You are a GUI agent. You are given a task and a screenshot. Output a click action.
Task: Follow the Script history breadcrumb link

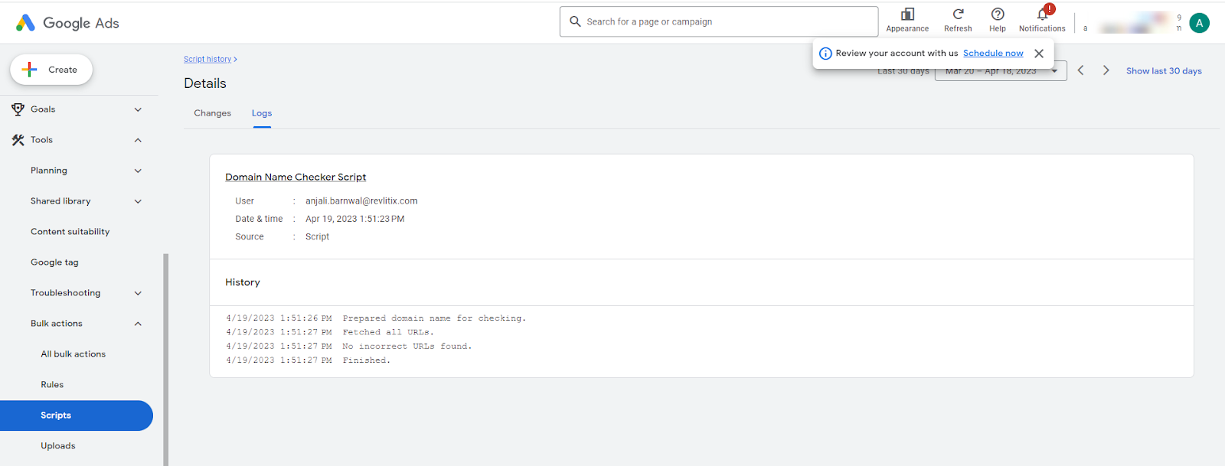tap(207, 59)
